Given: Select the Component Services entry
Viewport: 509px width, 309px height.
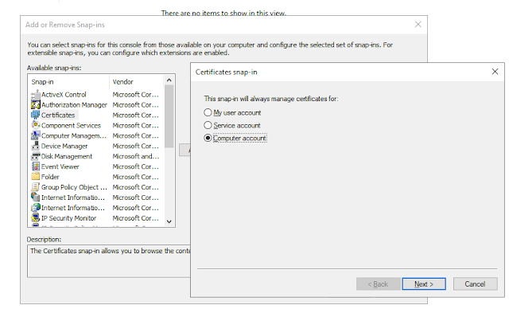Looking at the screenshot, I should [x=71, y=125].
